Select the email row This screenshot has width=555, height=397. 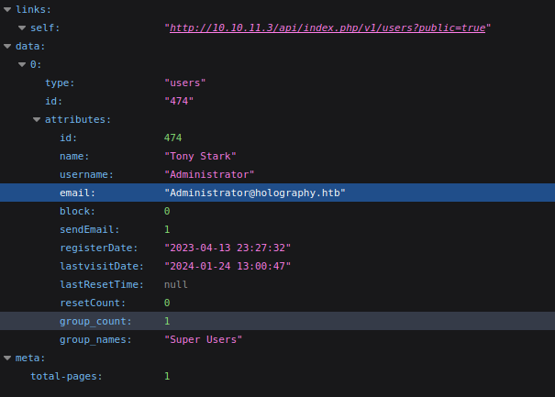pyautogui.click(x=277, y=193)
